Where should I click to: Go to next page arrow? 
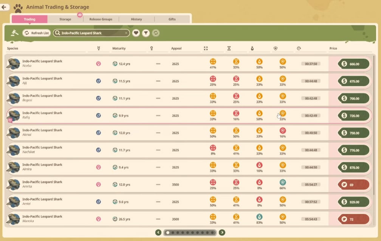(x=222, y=233)
